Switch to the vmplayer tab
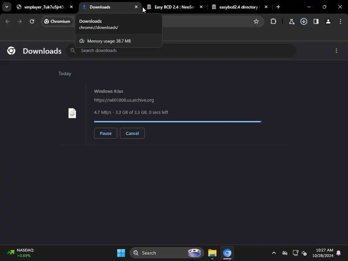Screen dimensions: 348x261 45,7
